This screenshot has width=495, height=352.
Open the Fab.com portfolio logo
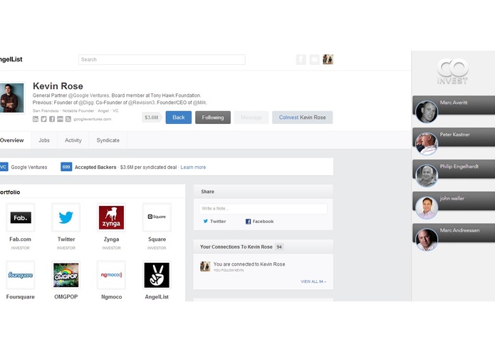[21, 217]
